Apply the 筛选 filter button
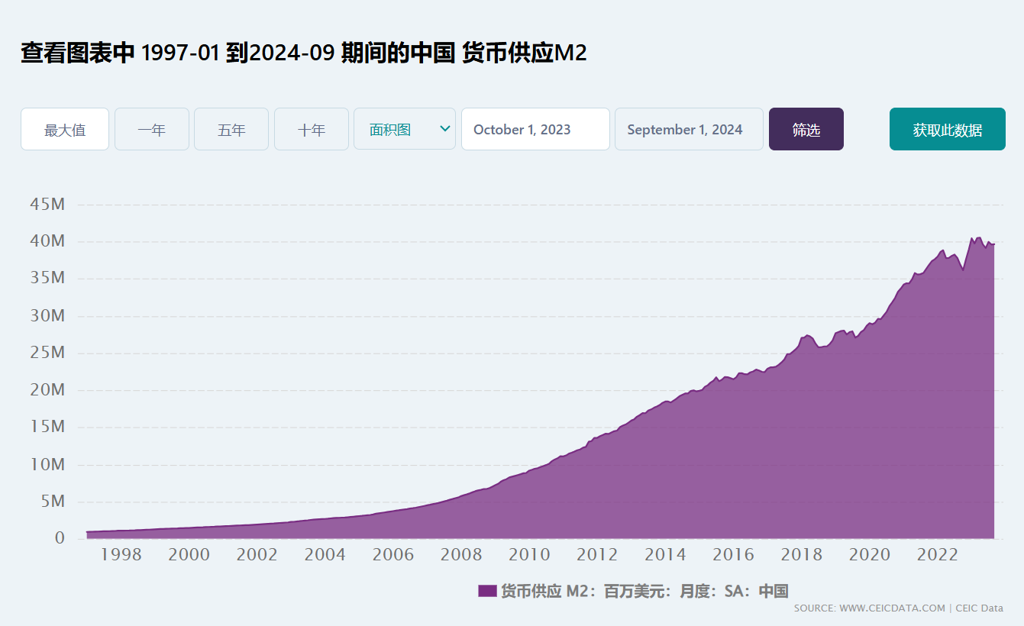Viewport: 1024px width, 626px height. point(806,129)
